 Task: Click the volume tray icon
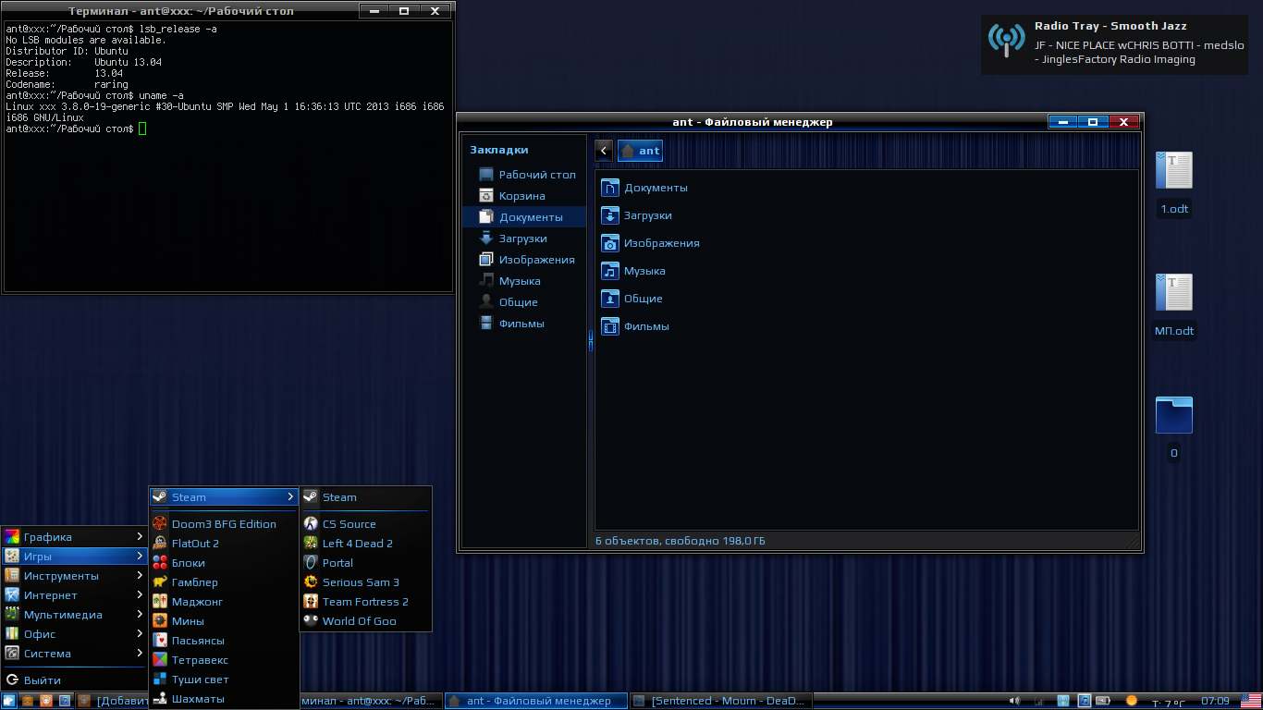pos(1014,701)
